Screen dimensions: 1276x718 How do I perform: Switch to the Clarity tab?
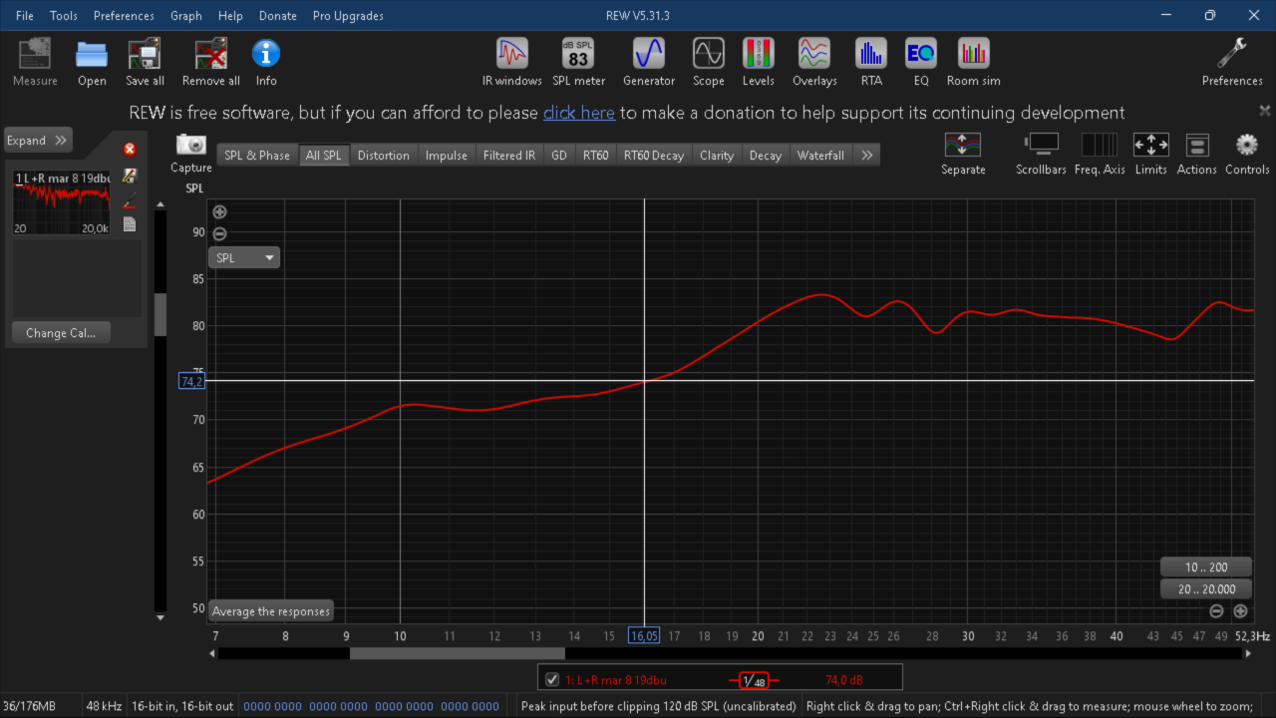(717, 155)
